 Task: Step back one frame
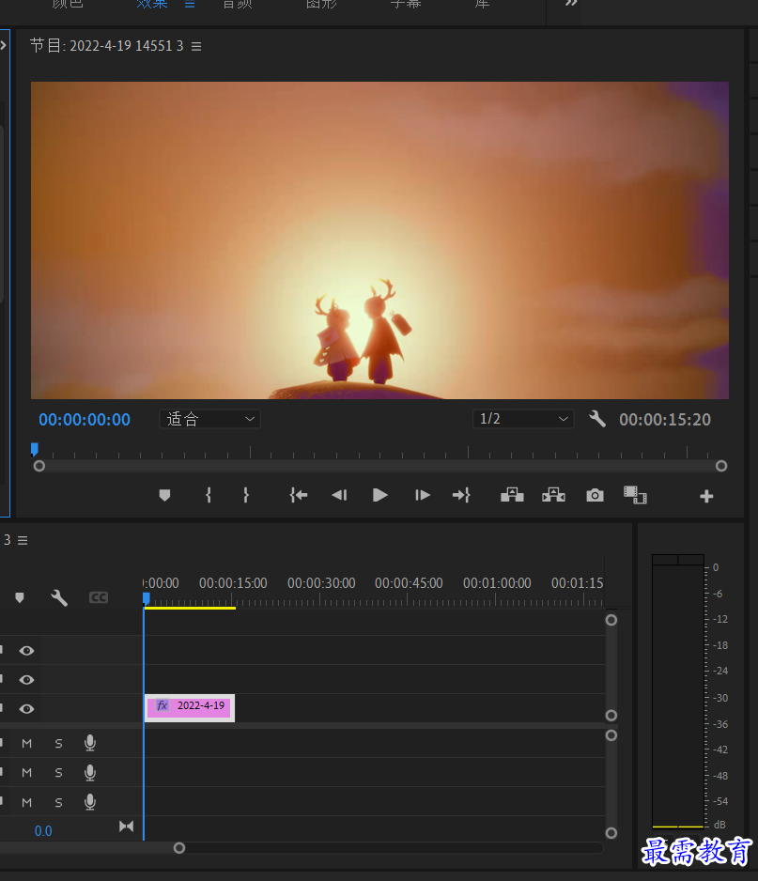[x=339, y=495]
